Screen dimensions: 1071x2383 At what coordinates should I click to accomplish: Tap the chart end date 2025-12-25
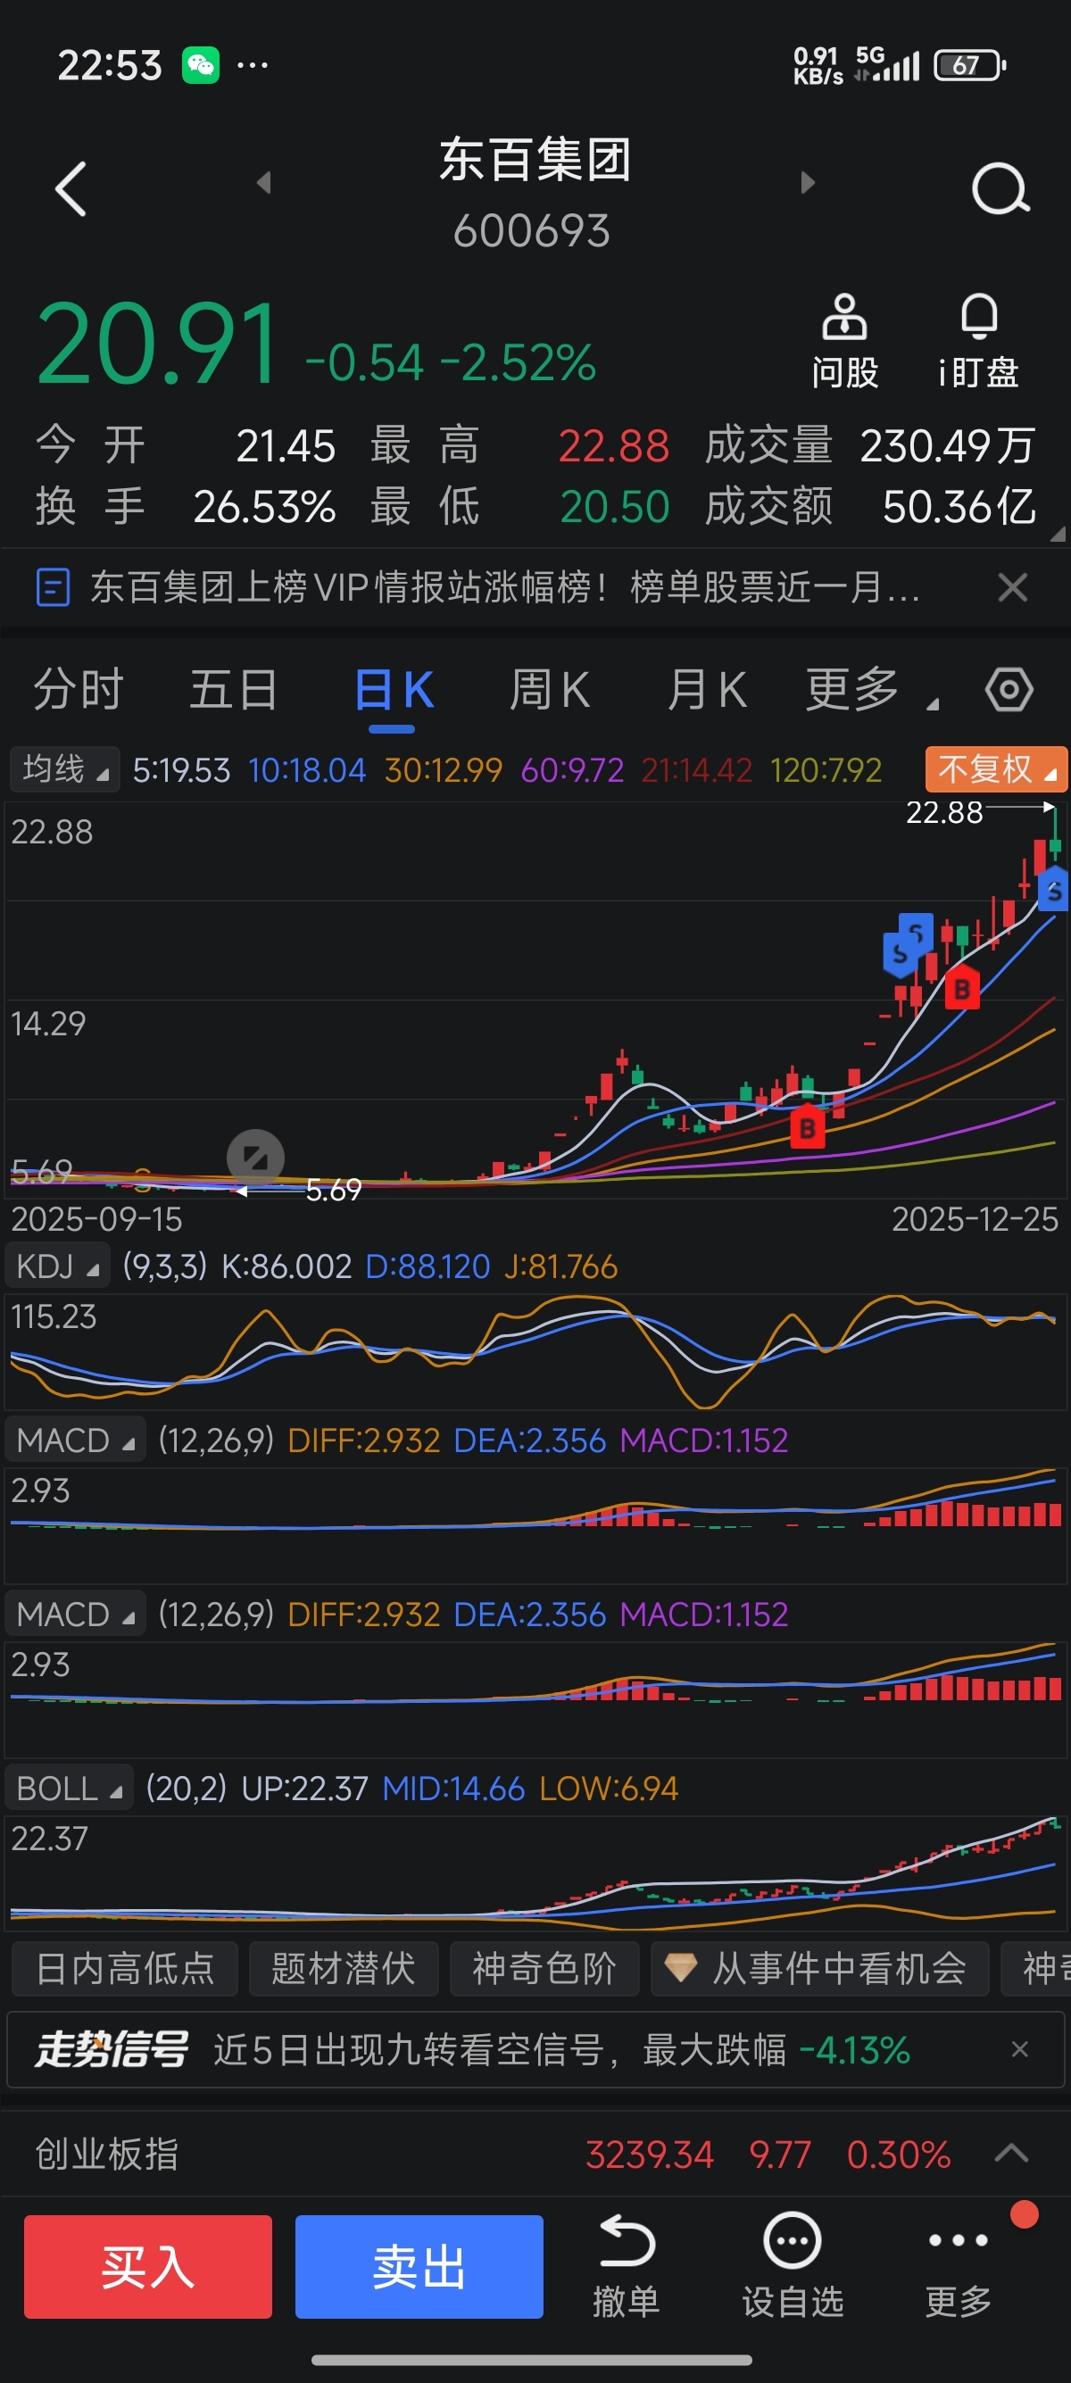pyautogui.click(x=975, y=1219)
